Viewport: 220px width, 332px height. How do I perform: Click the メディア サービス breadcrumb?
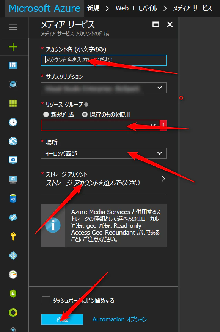point(193,8)
